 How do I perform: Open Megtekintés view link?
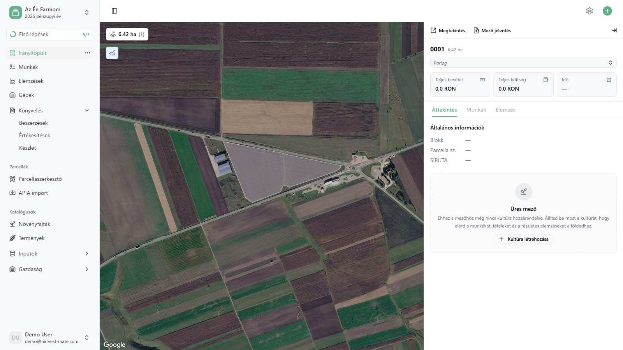448,30
